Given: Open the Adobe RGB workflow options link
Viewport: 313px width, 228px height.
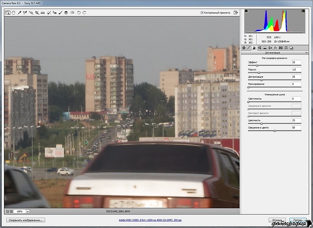Looking at the screenshot, I should point(150,220).
